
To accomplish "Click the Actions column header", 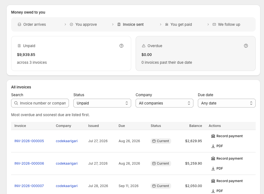I will click(215, 126).
